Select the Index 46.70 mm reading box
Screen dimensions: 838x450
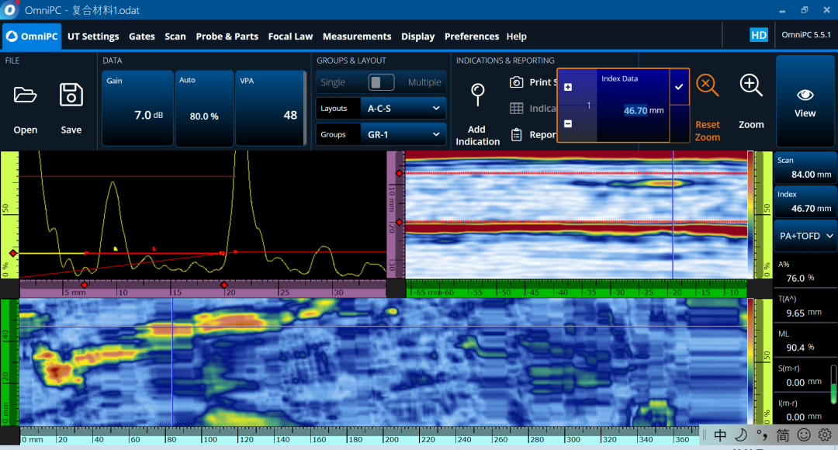[805, 202]
